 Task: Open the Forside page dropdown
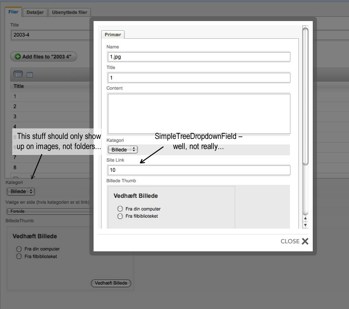tap(51, 211)
